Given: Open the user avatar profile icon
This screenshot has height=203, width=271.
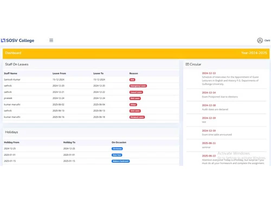Looking at the screenshot, I should point(260,41).
